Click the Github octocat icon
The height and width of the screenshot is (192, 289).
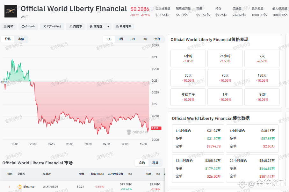pyautogui.click(x=23, y=27)
